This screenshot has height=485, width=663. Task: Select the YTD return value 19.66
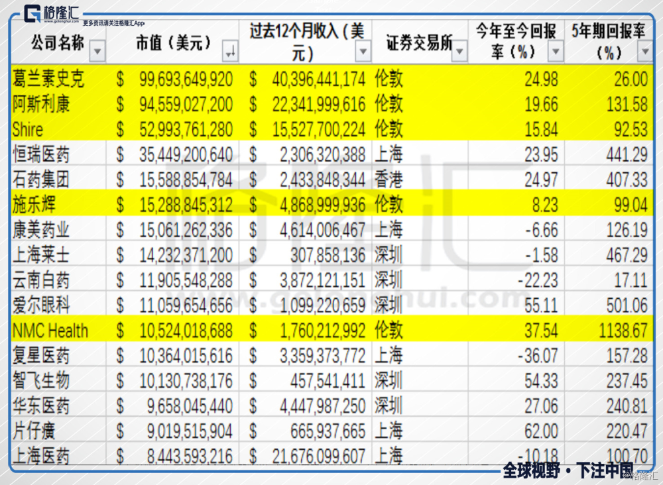pyautogui.click(x=541, y=104)
